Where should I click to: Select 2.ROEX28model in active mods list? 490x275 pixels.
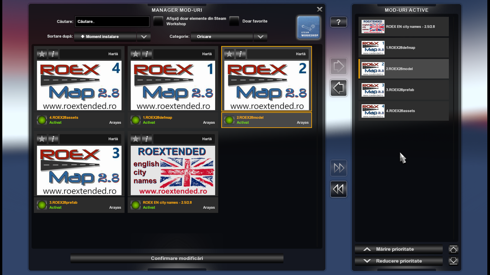pyautogui.click(x=404, y=69)
